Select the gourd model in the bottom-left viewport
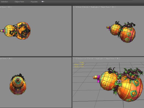This screenshot has height=108, width=144. click(x=18, y=84)
